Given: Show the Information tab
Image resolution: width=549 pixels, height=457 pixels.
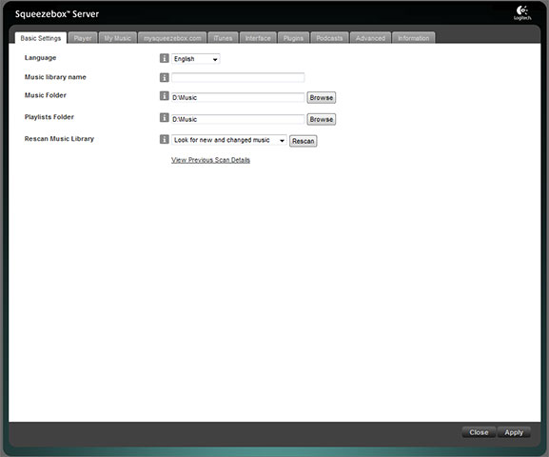Looking at the screenshot, I should (414, 38).
